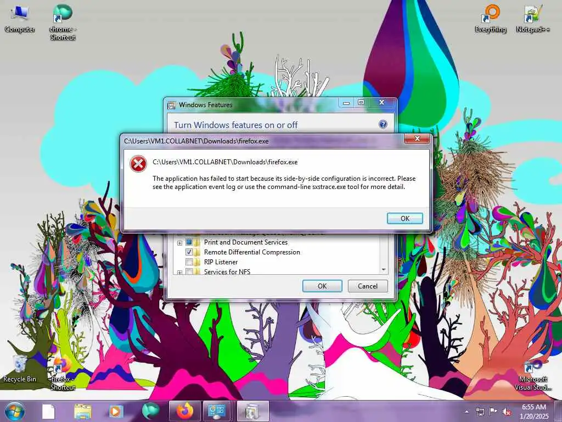Select the 'Remote Differential Compression' row text

click(252, 252)
